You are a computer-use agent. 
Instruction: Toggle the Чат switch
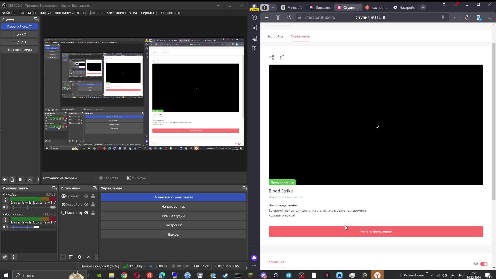pyautogui.click(x=484, y=264)
